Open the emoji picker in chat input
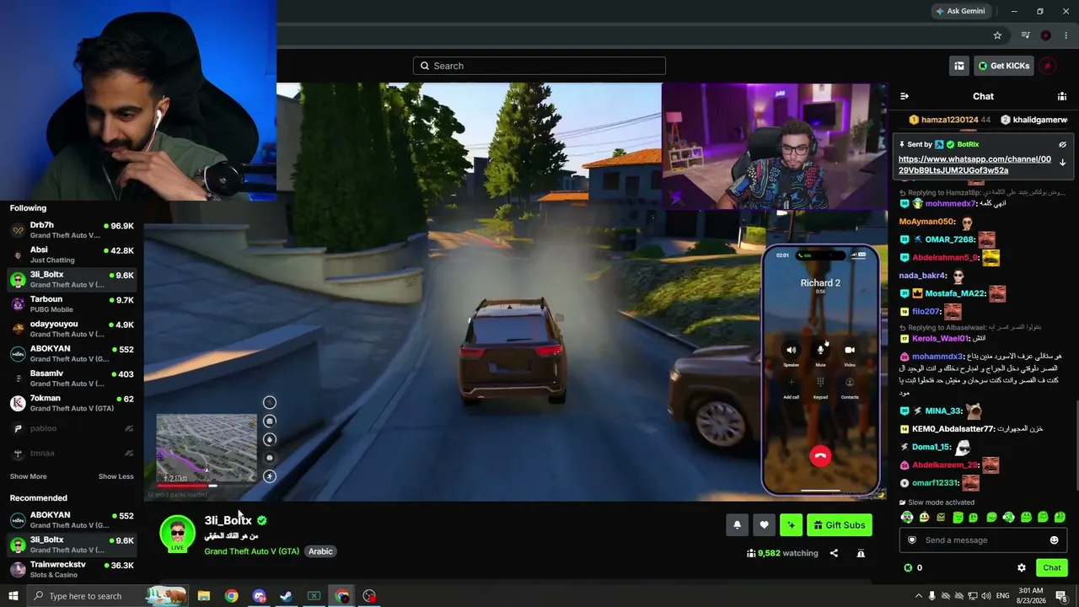 (x=1054, y=540)
